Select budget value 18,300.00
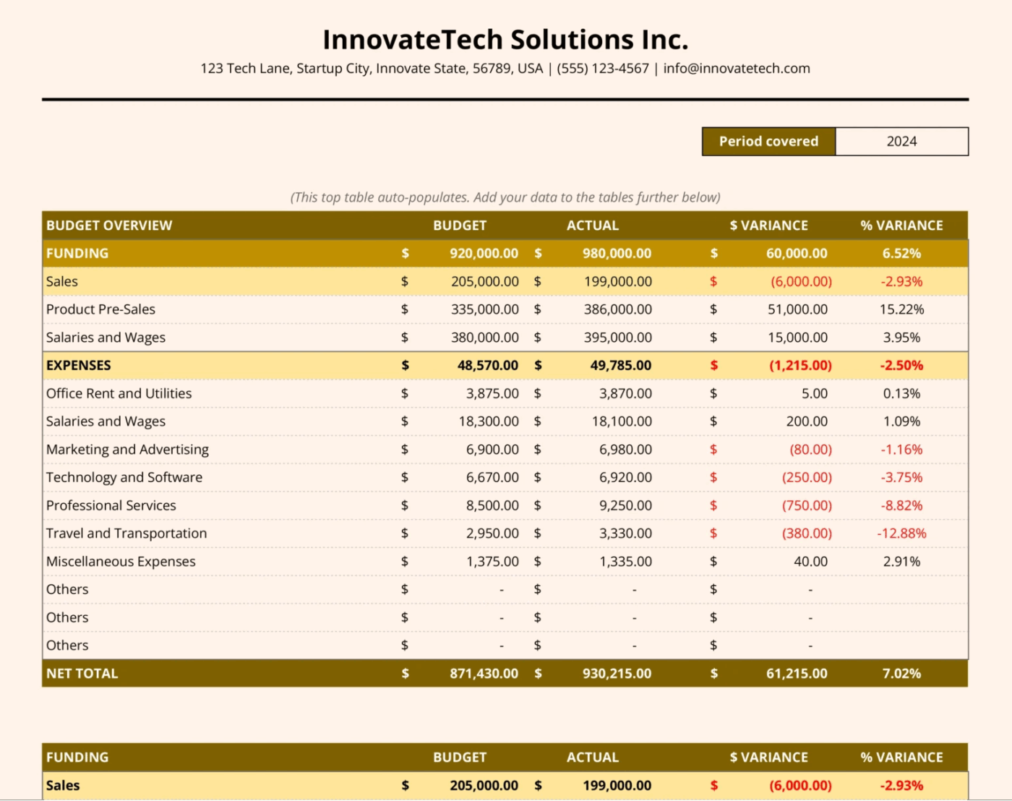 489,421
